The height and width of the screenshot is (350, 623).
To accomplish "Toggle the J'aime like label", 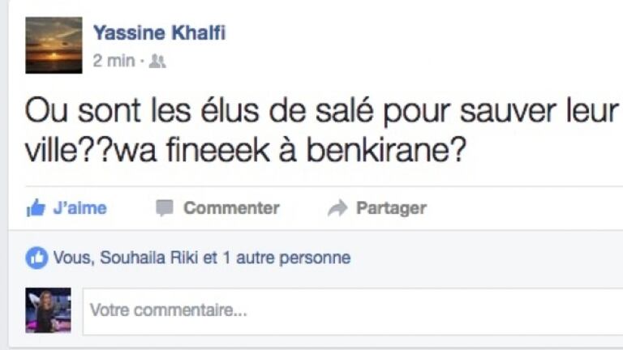I will (79, 208).
